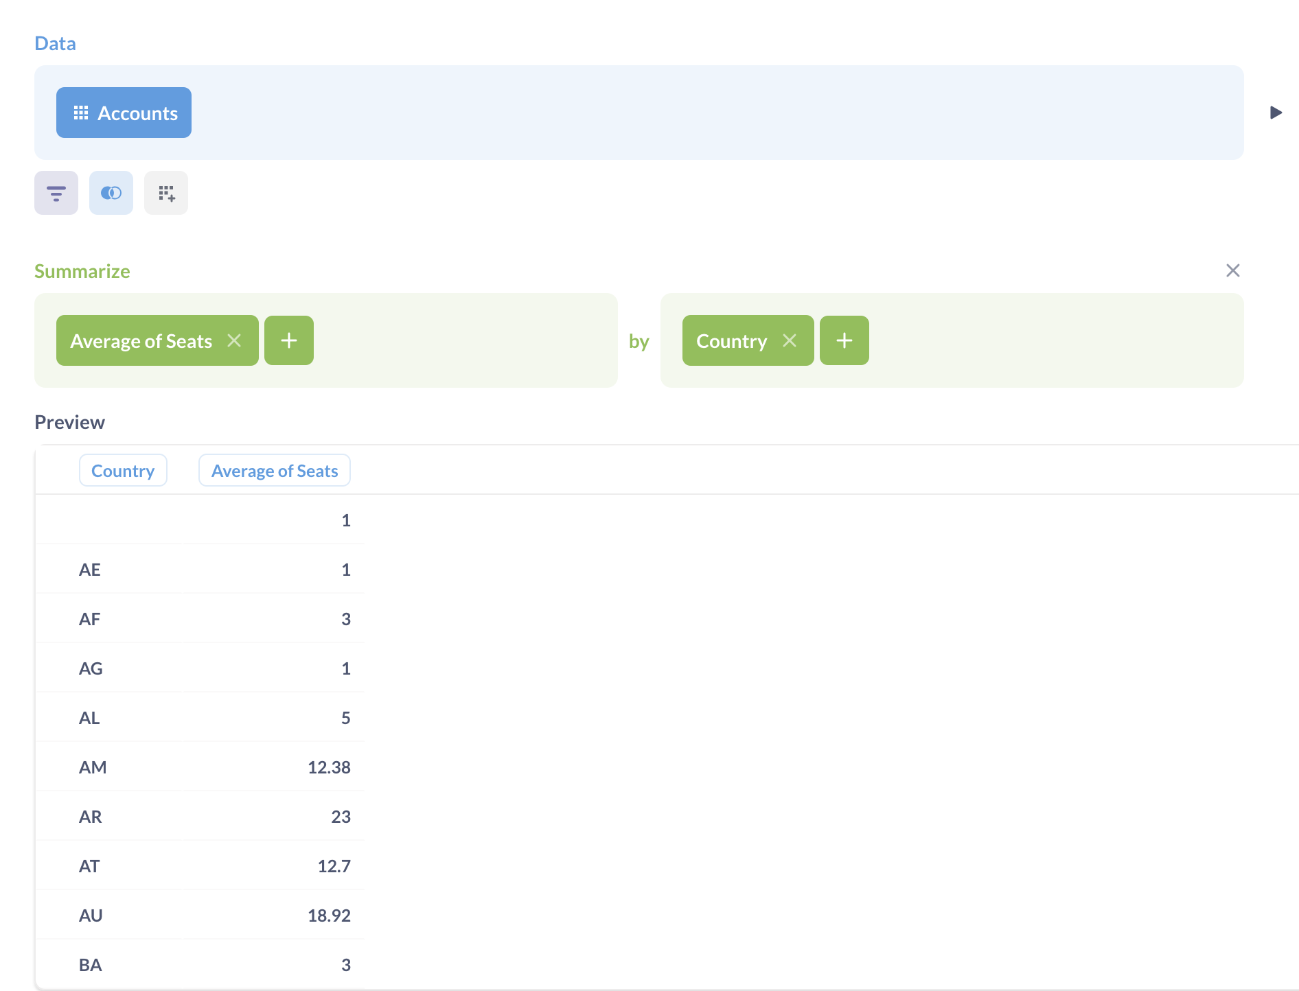Screen dimensions: 1299x991
Task: Click the Average of Seats column header
Action: click(x=274, y=471)
